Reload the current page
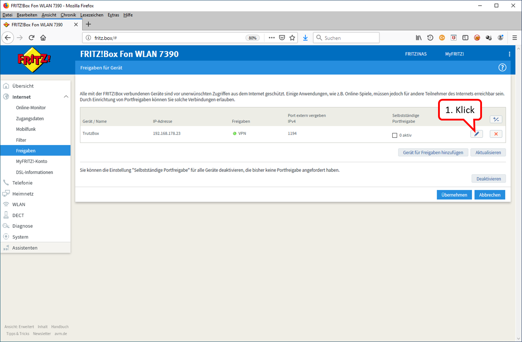This screenshot has width=522, height=342. tap(32, 38)
